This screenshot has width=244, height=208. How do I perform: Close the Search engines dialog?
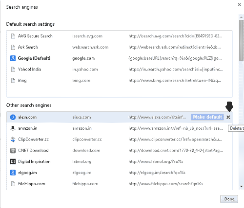(239, 4)
